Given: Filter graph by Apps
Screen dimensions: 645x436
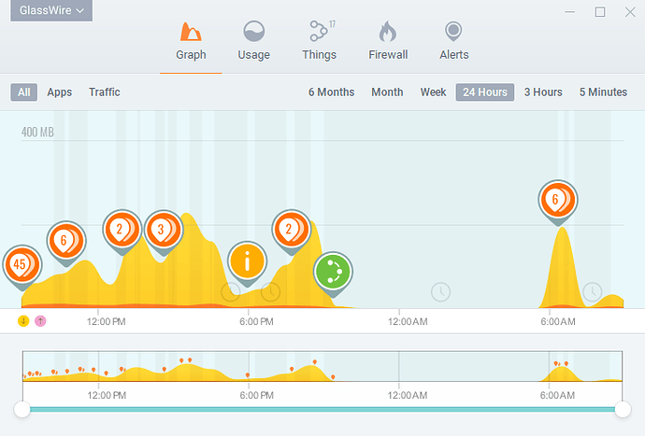Looking at the screenshot, I should [60, 92].
